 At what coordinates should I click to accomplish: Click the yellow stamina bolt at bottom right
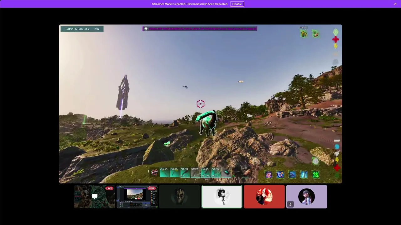point(337,161)
